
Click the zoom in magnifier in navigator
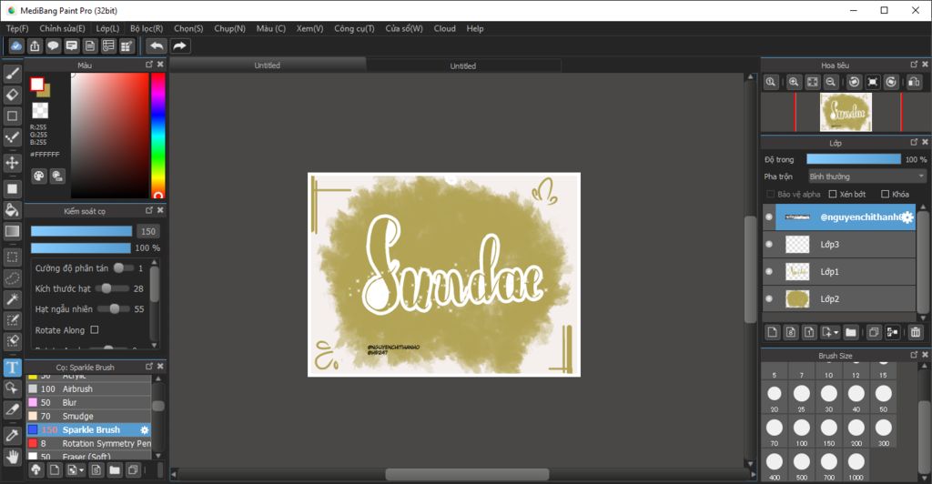[794, 82]
